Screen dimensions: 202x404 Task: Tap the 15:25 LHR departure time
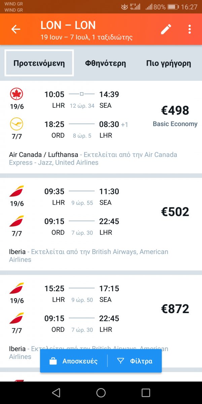coord(54,289)
